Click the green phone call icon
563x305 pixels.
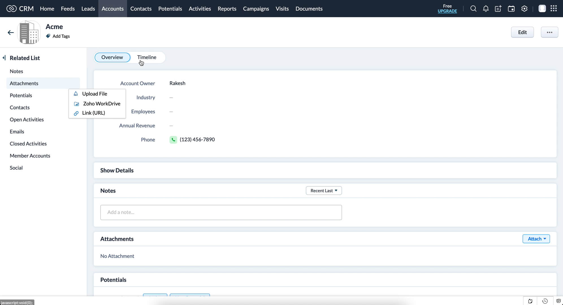click(173, 140)
